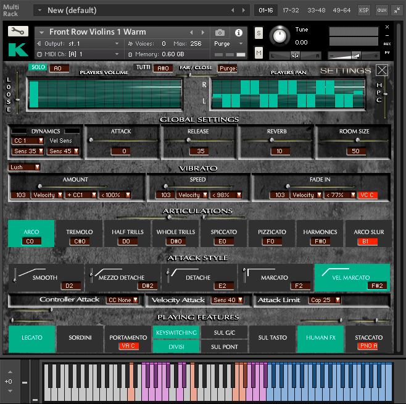Go to previous multi rack preset

[x=233, y=10]
